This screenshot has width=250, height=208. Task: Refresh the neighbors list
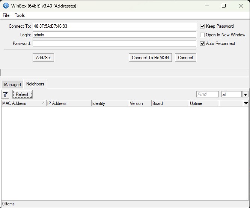(23, 94)
